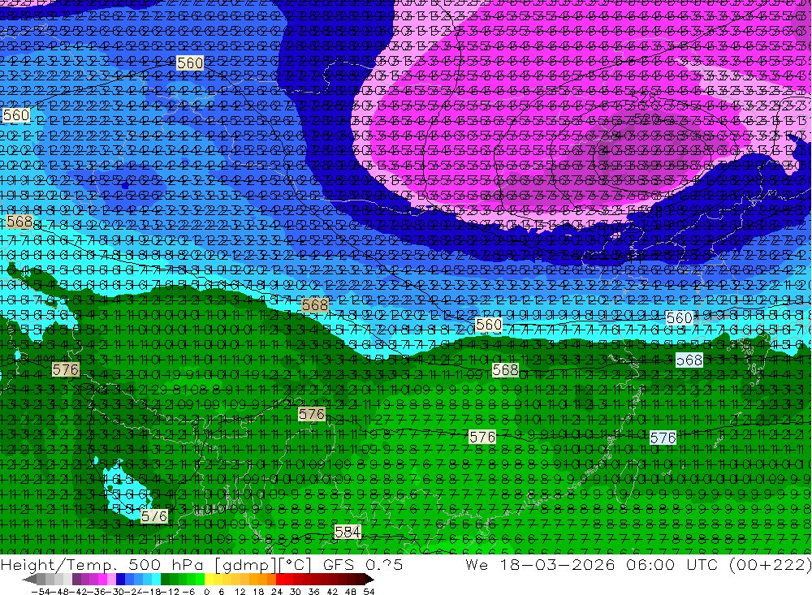Viewport: 812px width, 595px height.
Task: Click the 'We 18-03-2026' date text
Action: click(540, 565)
